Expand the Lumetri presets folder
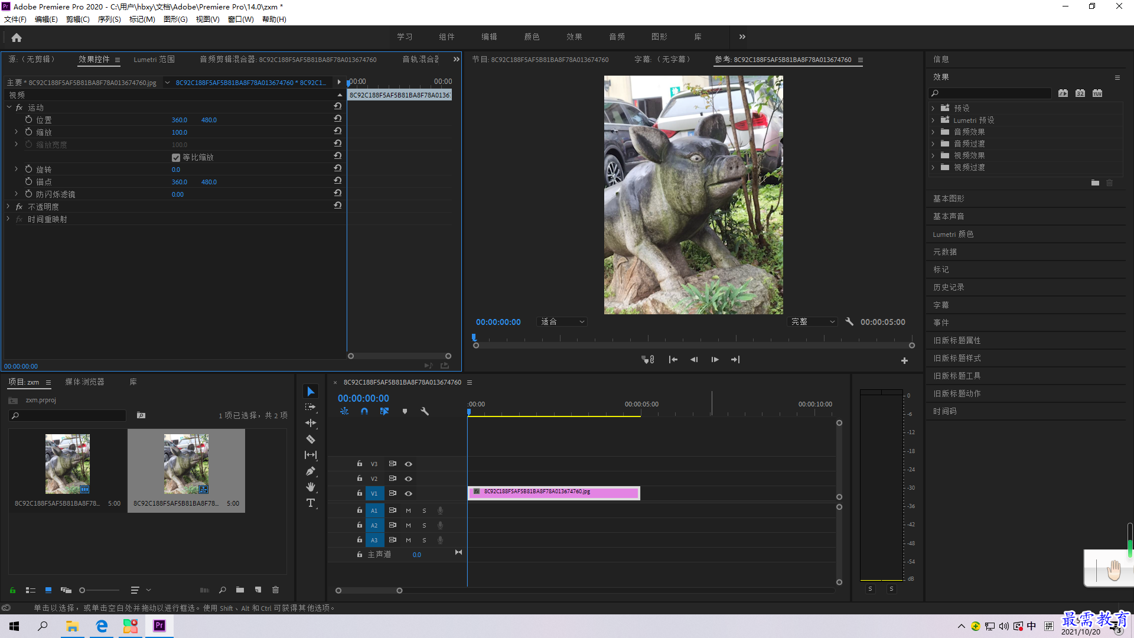 (933, 120)
